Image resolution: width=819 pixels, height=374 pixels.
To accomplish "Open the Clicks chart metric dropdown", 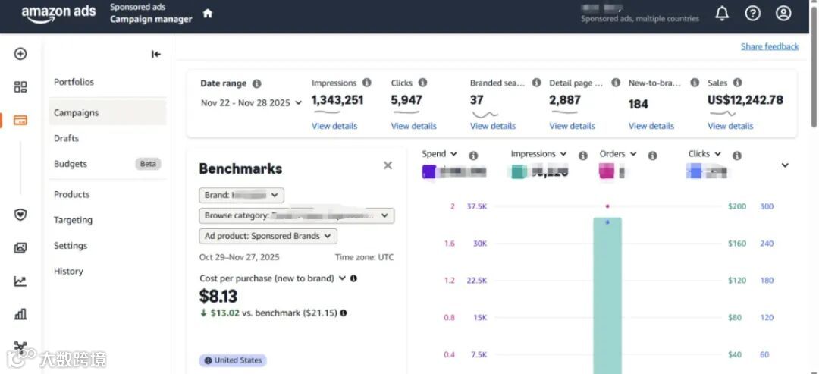I will (704, 153).
